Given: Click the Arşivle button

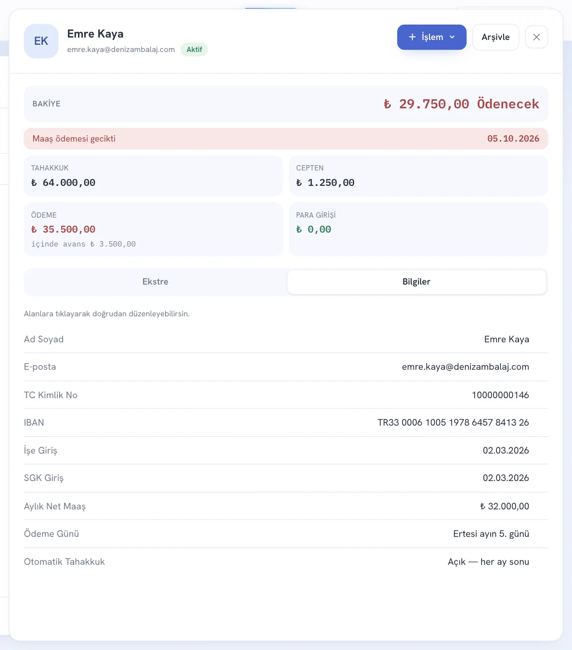Looking at the screenshot, I should click(x=495, y=37).
